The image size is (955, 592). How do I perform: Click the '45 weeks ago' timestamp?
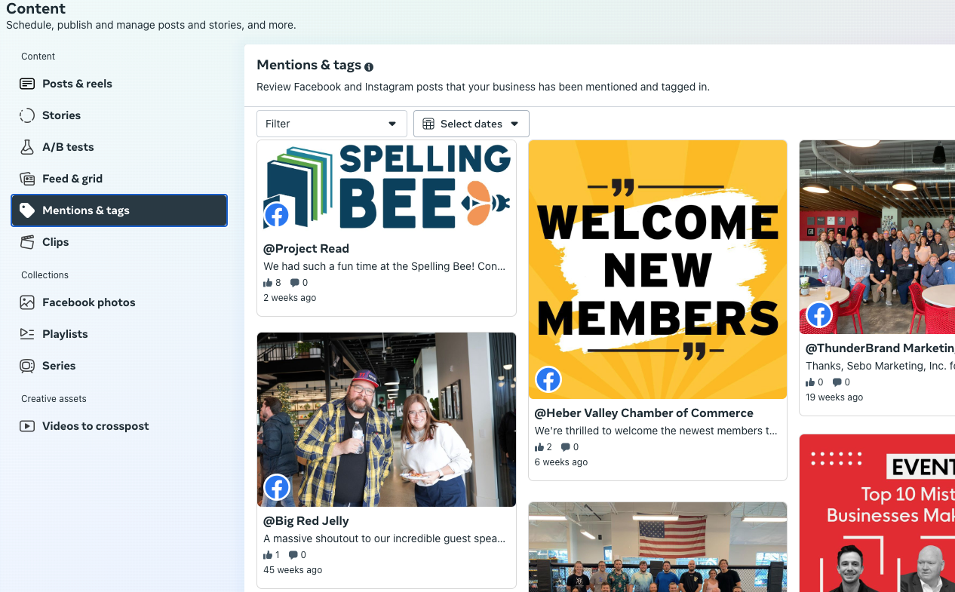click(x=293, y=570)
